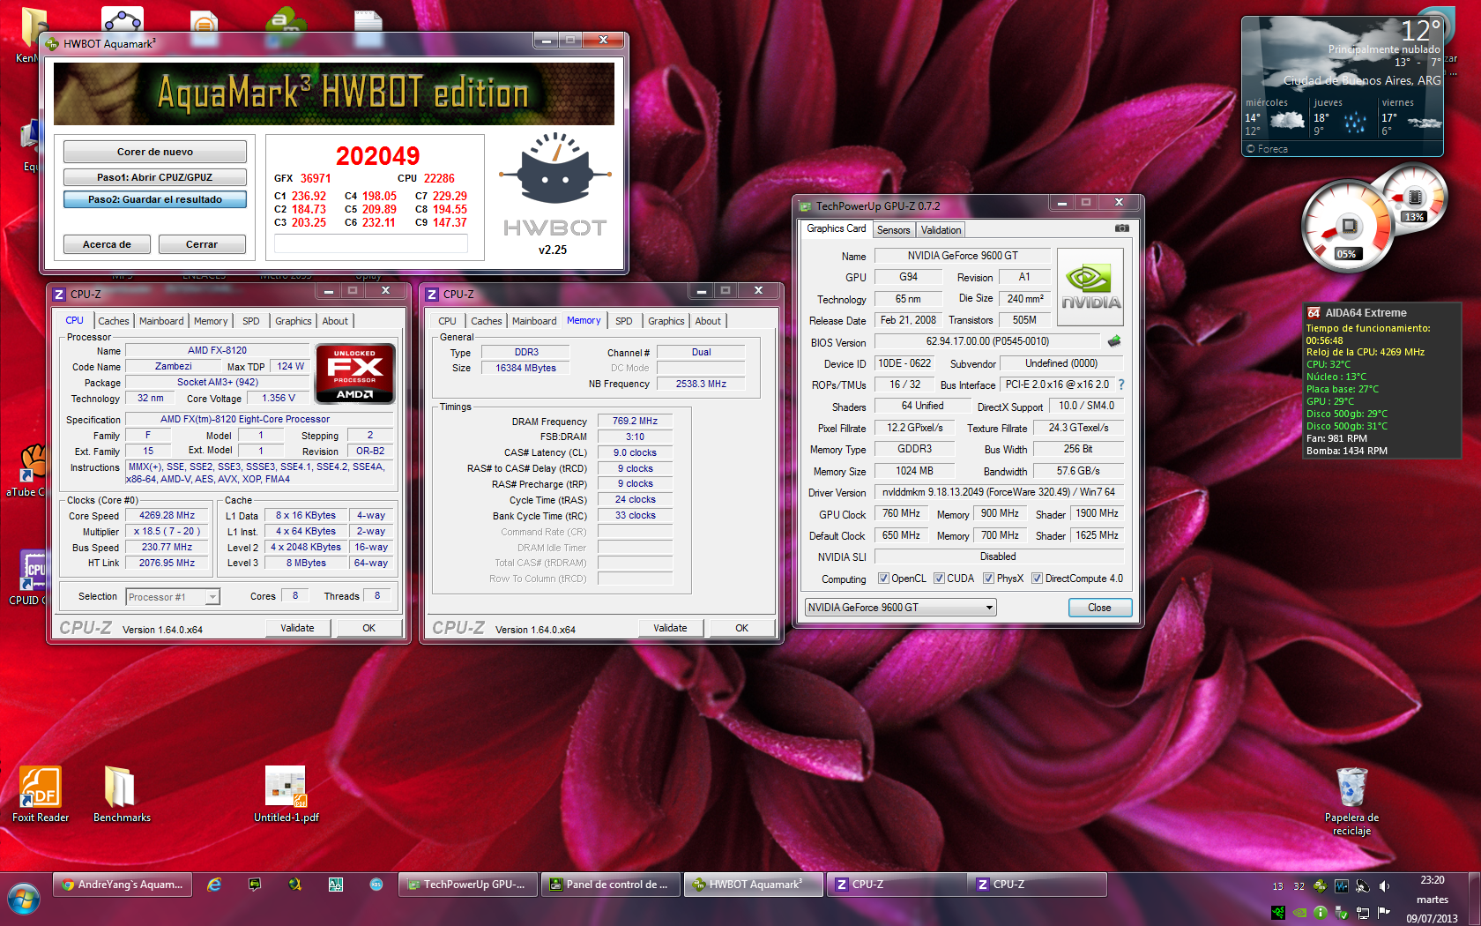Launch Internet Explorer from taskbar
This screenshot has width=1481, height=926.
[x=214, y=885]
